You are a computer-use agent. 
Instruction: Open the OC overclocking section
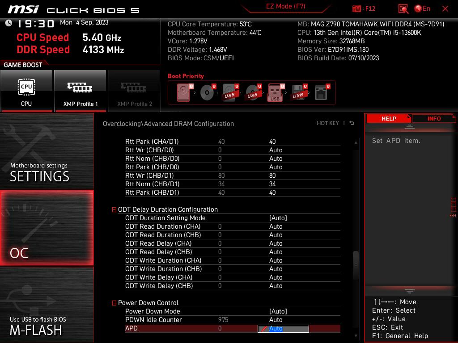(x=47, y=228)
